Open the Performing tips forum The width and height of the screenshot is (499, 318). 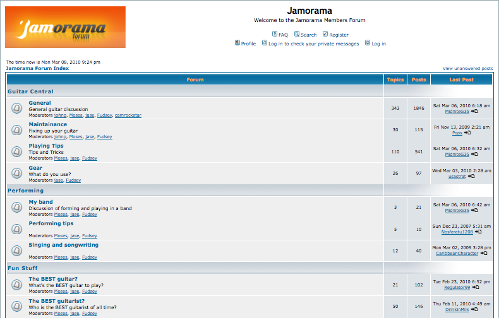click(x=51, y=223)
